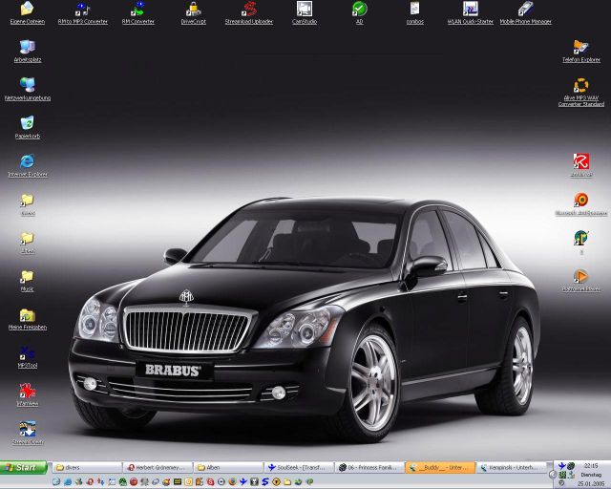Viewport: 611px width, 489px height.
Task: Open WLAN Quick-Starter shortcut
Action: click(470, 11)
